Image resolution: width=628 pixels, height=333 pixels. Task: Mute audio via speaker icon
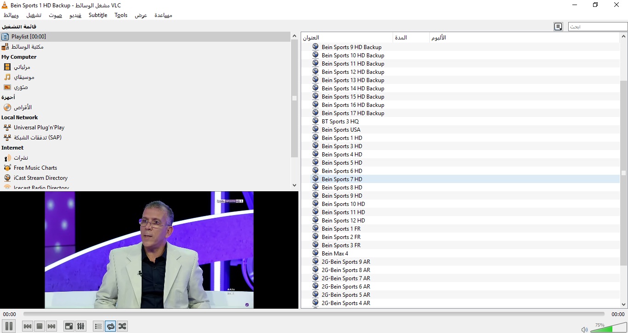584,329
